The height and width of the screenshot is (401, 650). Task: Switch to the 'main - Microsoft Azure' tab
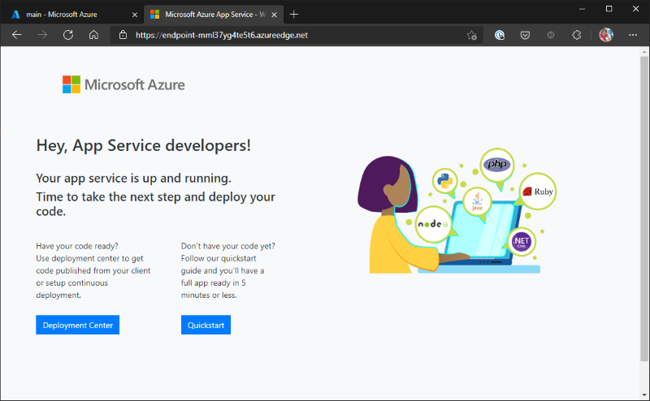(72, 15)
